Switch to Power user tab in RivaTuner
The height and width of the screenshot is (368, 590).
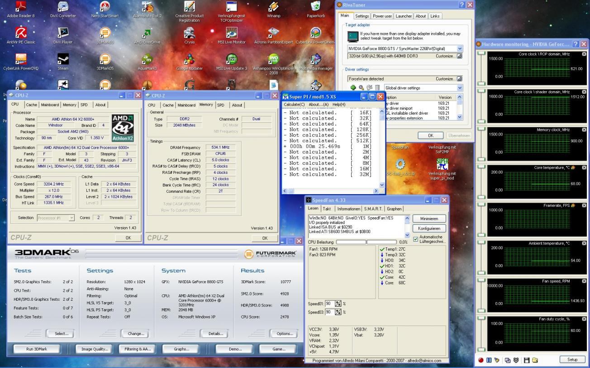coord(382,16)
